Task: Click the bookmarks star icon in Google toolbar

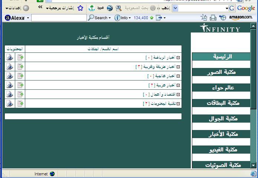Action: 80,8
